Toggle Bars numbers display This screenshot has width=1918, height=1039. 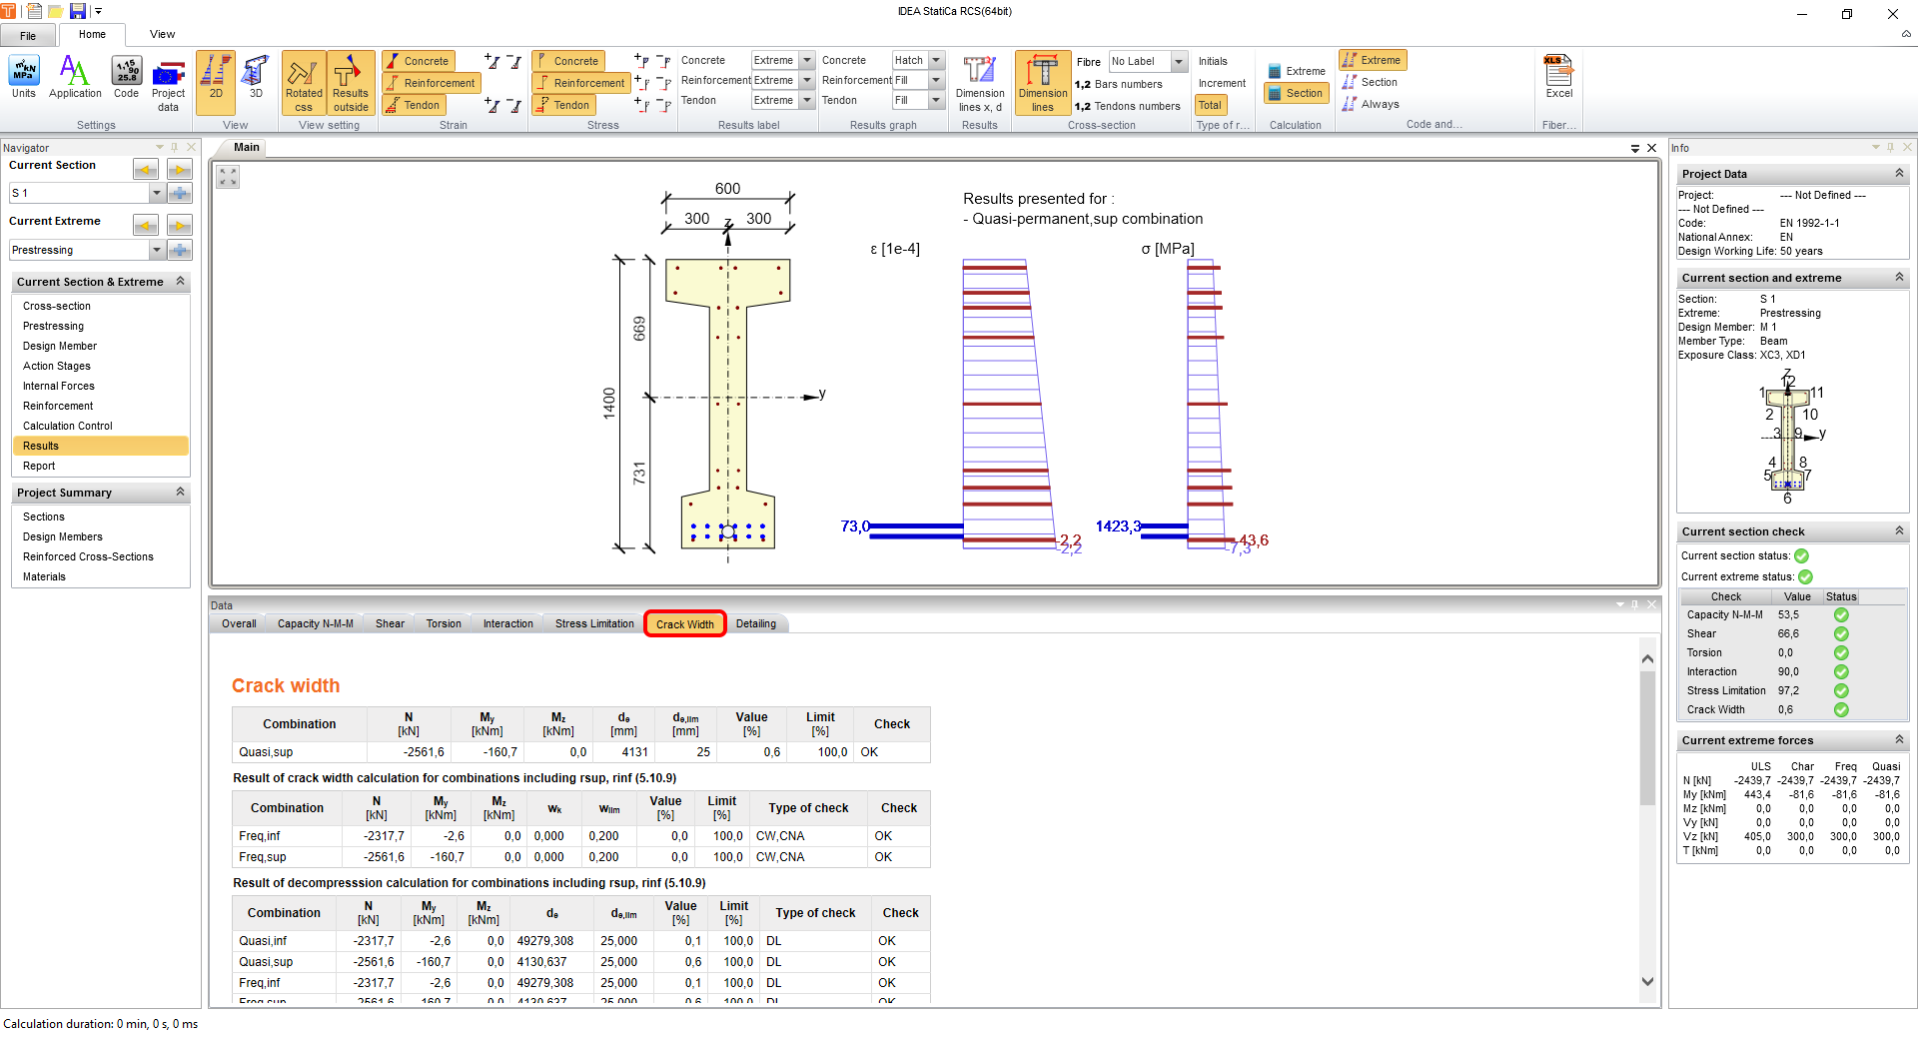coord(1119,84)
